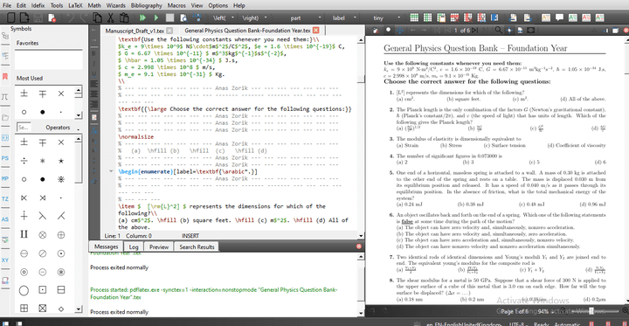Viewport: 629px width, 326px height.
Task: Select the PS symbols category in sidebar
Action: [5, 158]
